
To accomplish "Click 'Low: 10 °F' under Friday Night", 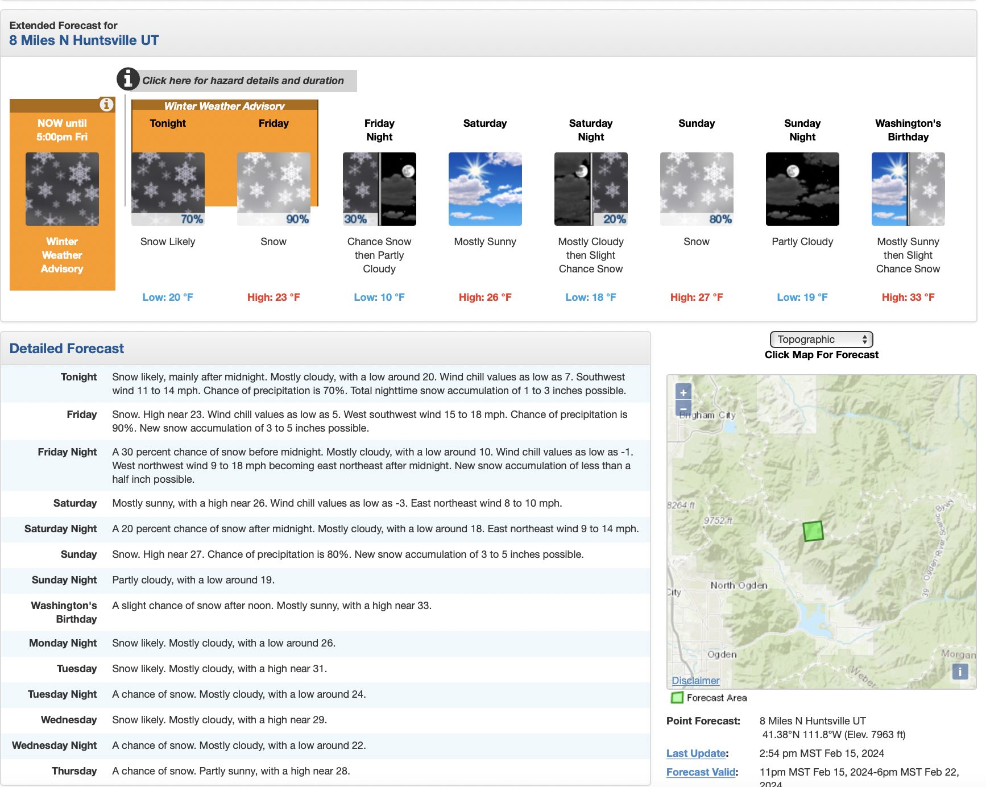I will click(x=379, y=297).
